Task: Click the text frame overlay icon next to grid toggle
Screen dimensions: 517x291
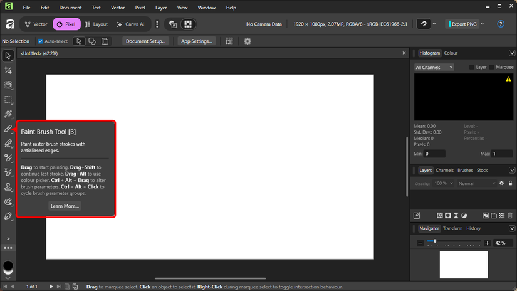Action: [x=173, y=24]
